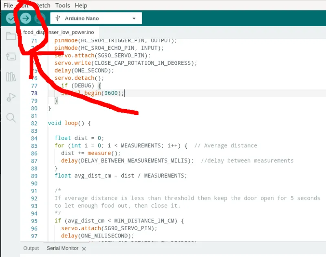Screen dimensions: 326x257
Task: Switch to the Output tab
Action: point(31,248)
